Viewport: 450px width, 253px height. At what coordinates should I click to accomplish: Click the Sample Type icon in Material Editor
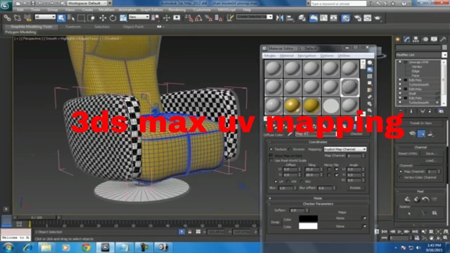pos(370,63)
